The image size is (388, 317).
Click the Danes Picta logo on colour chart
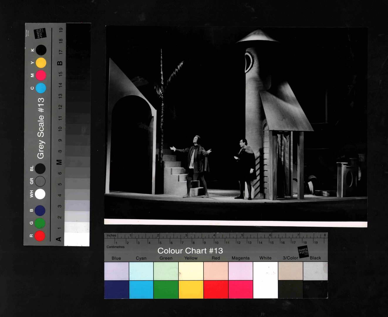(x=303, y=252)
